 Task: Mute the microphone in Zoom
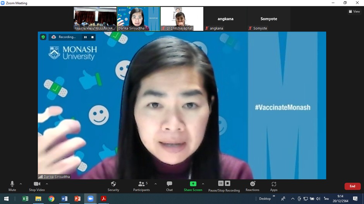pyautogui.click(x=12, y=186)
